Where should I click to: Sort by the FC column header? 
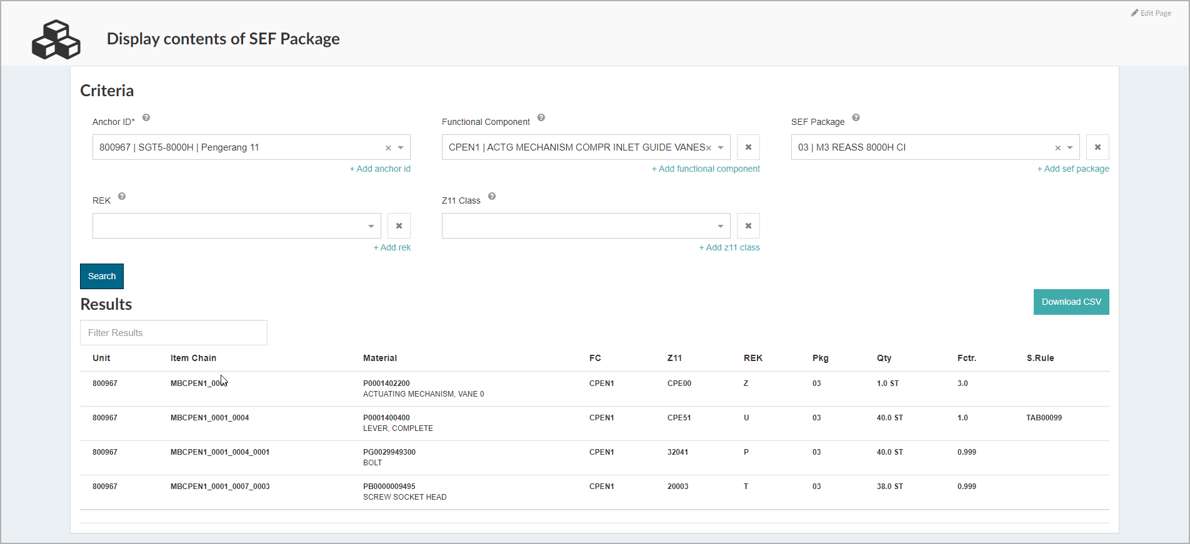pyautogui.click(x=595, y=358)
